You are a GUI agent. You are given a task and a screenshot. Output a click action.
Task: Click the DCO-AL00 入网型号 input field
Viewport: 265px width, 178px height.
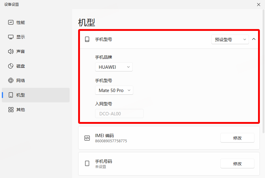pyautogui.click(x=119, y=114)
